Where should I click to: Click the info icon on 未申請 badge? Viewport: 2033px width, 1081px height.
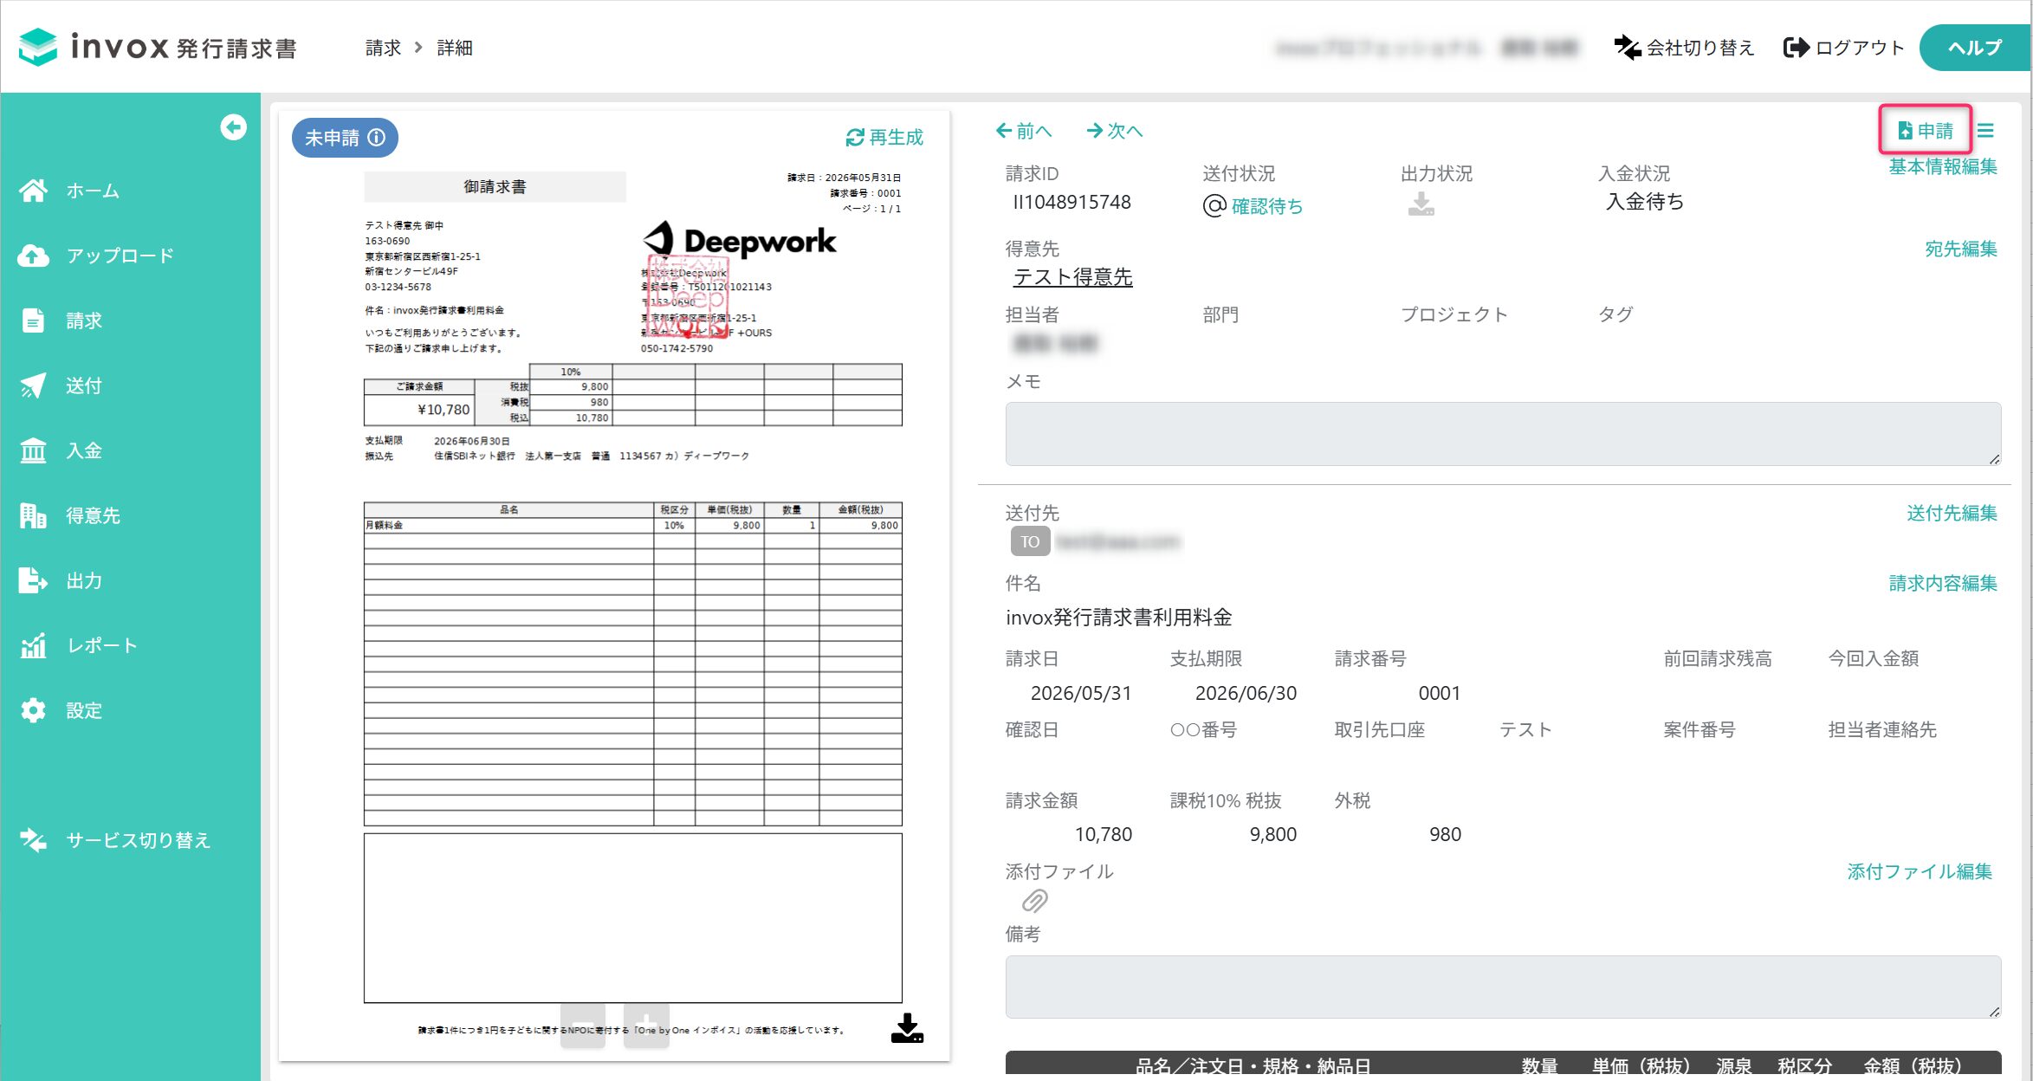pyautogui.click(x=377, y=137)
